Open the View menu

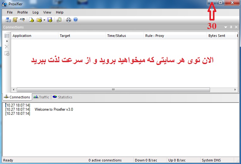[47, 12]
